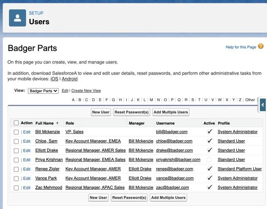Image resolution: width=267 pixels, height=209 pixels.
Task: Open the Standard Platform User profile
Action: pos(240,169)
